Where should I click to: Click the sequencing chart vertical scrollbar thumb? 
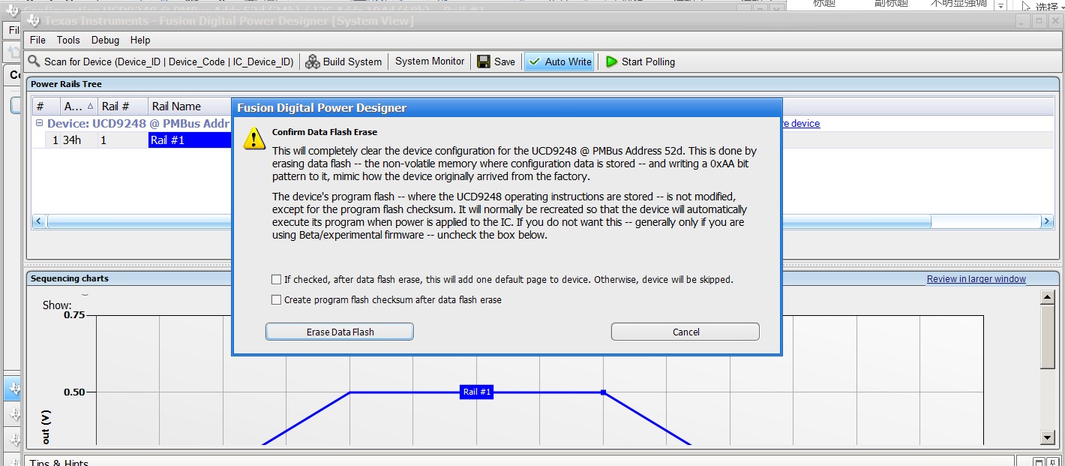click(x=1048, y=336)
